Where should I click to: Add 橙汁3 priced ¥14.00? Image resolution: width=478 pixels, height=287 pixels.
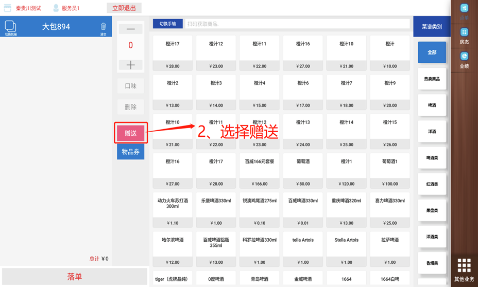(216, 92)
